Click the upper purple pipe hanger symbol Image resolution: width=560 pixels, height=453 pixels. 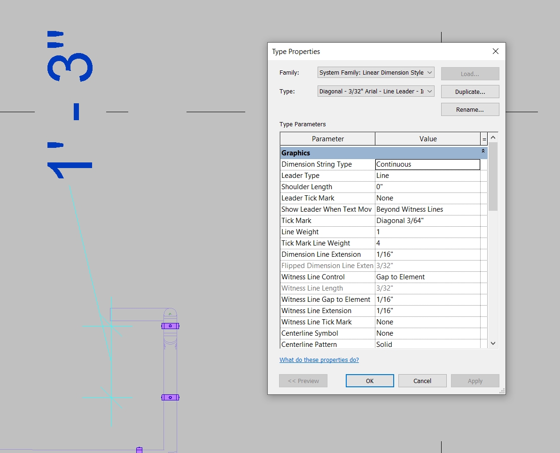(x=170, y=326)
